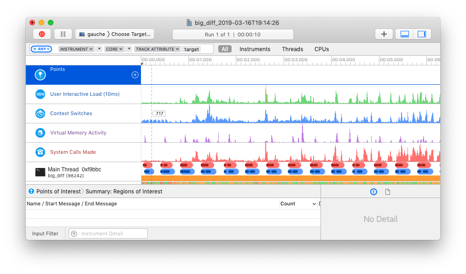Click the Name / Start Message column header
Screen dimensions: 466x274
[72, 204]
